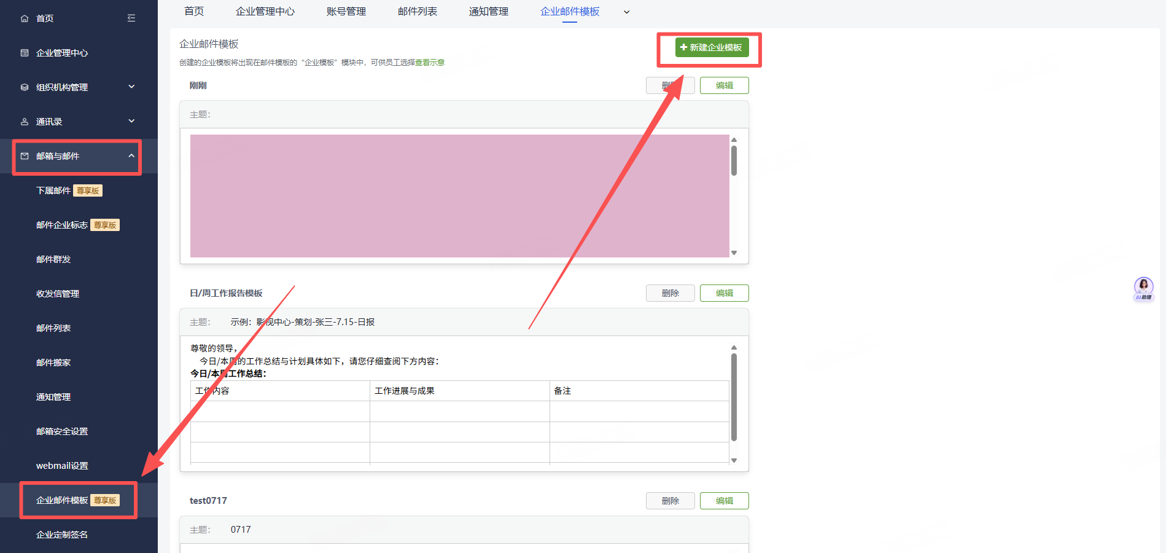Click the 查看示意 link
Image resolution: width=1166 pixels, height=553 pixels.
coord(430,63)
